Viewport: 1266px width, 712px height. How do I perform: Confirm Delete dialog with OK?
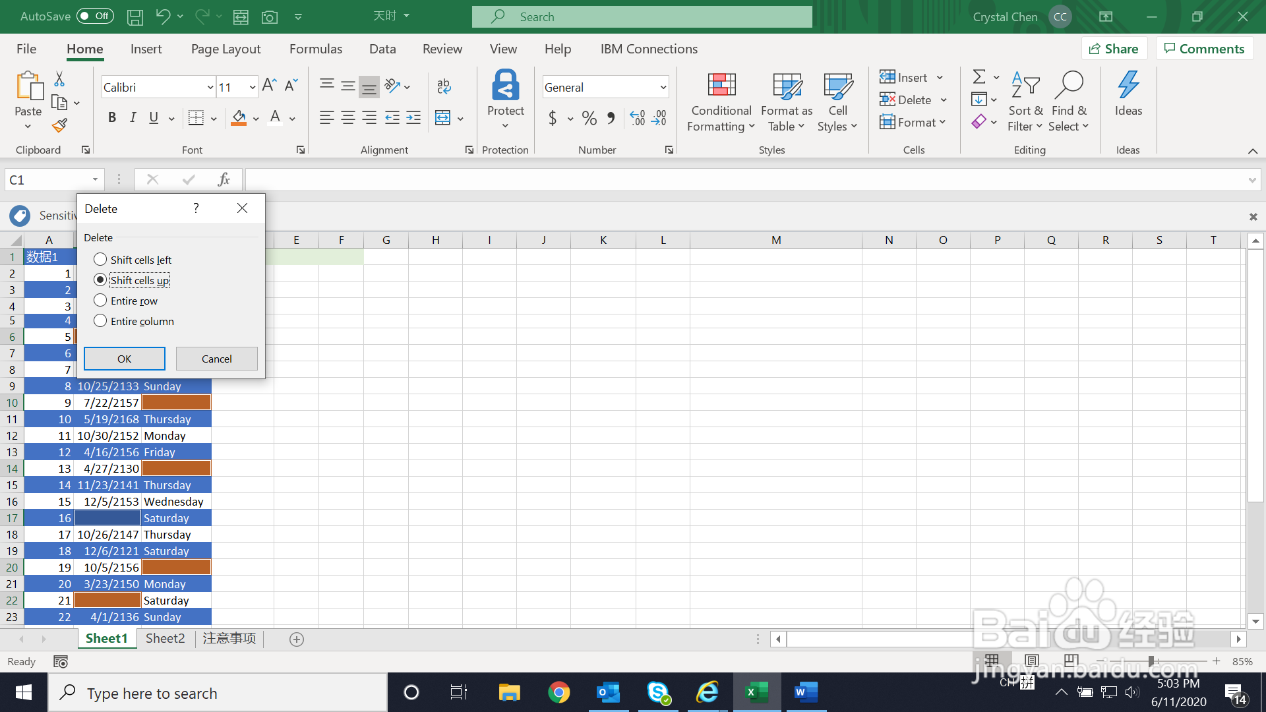[125, 359]
